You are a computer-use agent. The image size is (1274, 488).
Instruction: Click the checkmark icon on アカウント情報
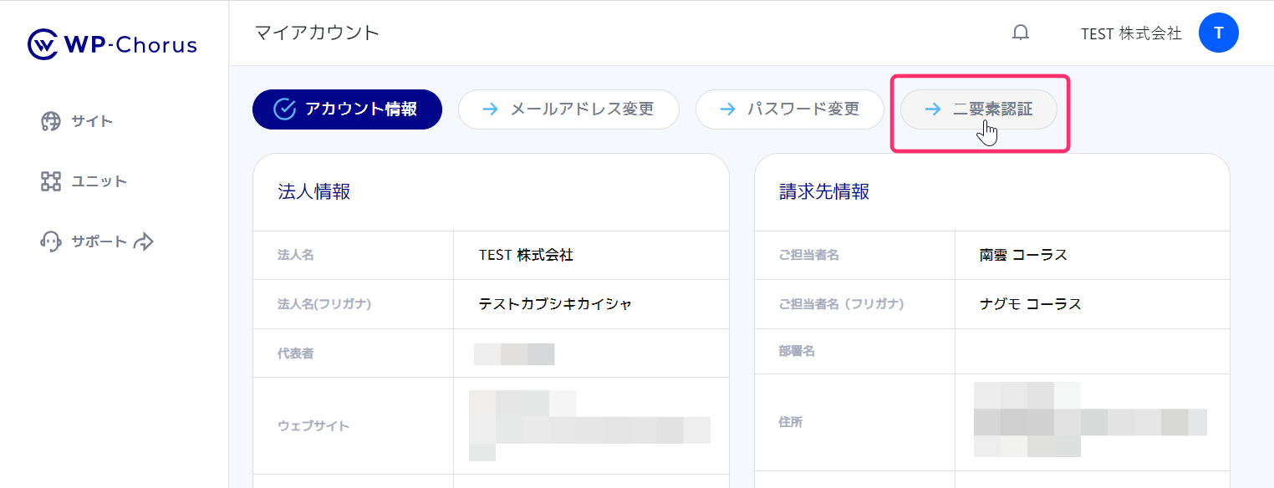(x=284, y=109)
